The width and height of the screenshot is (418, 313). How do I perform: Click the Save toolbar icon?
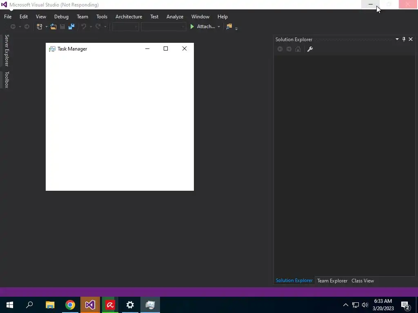(x=62, y=26)
